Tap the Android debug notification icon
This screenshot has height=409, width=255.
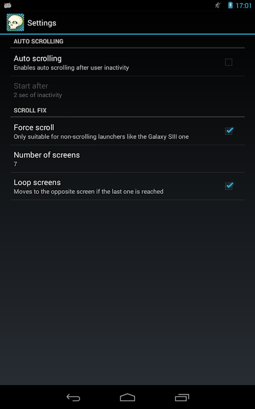click(8, 5)
